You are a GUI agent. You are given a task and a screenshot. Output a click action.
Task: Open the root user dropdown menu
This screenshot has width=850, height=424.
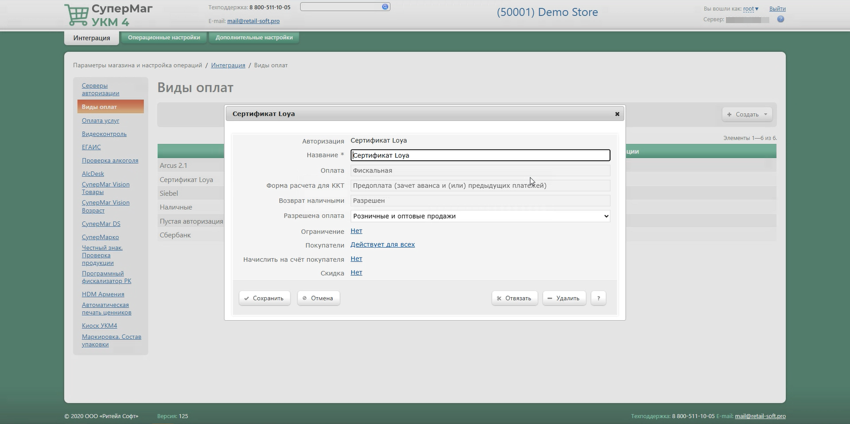tap(751, 9)
